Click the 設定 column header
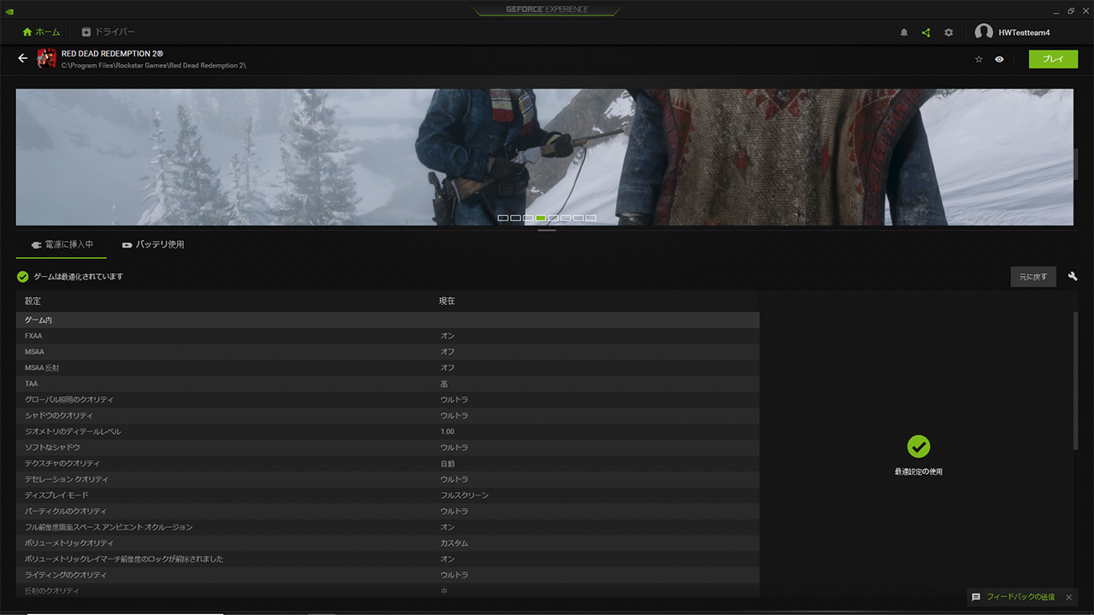Viewport: 1094px width, 615px height. point(32,302)
